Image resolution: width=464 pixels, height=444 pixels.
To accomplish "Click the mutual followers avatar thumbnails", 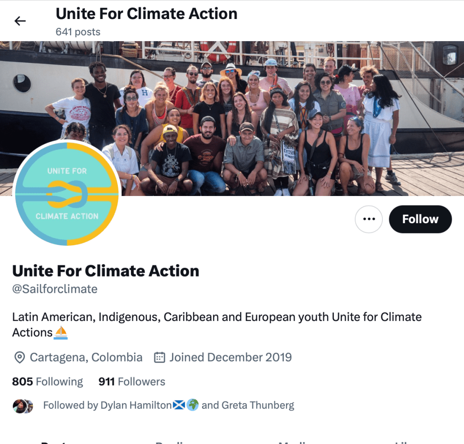I will pos(23,406).
